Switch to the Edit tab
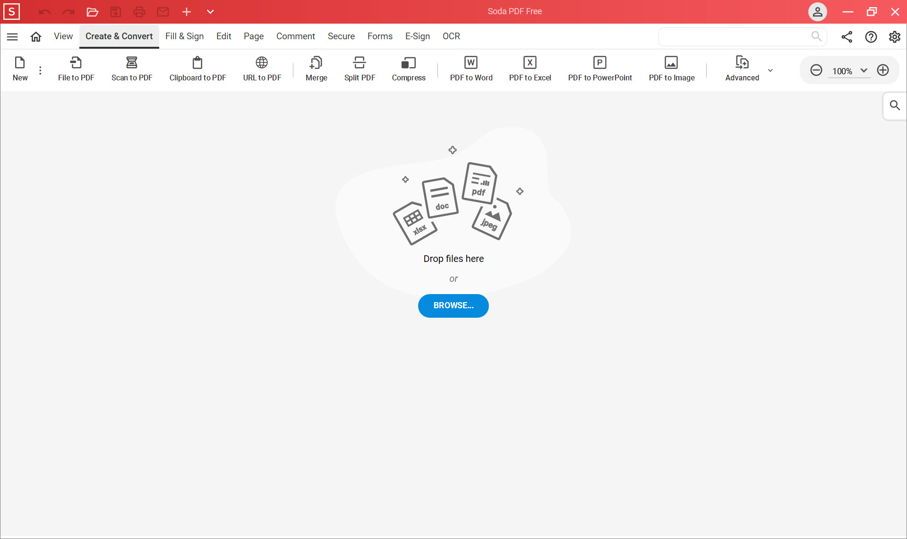This screenshot has width=907, height=539. [223, 36]
